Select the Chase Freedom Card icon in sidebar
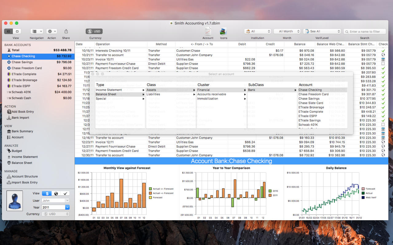393x245 pixels. [x=9, y=68]
